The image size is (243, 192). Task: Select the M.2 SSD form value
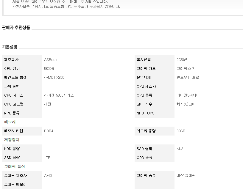pyautogui.click(x=180, y=149)
